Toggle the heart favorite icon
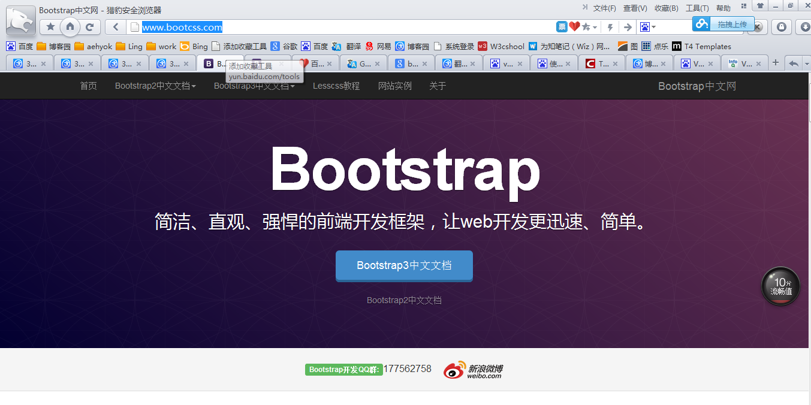Screen dimensions: 811x405 click(574, 26)
